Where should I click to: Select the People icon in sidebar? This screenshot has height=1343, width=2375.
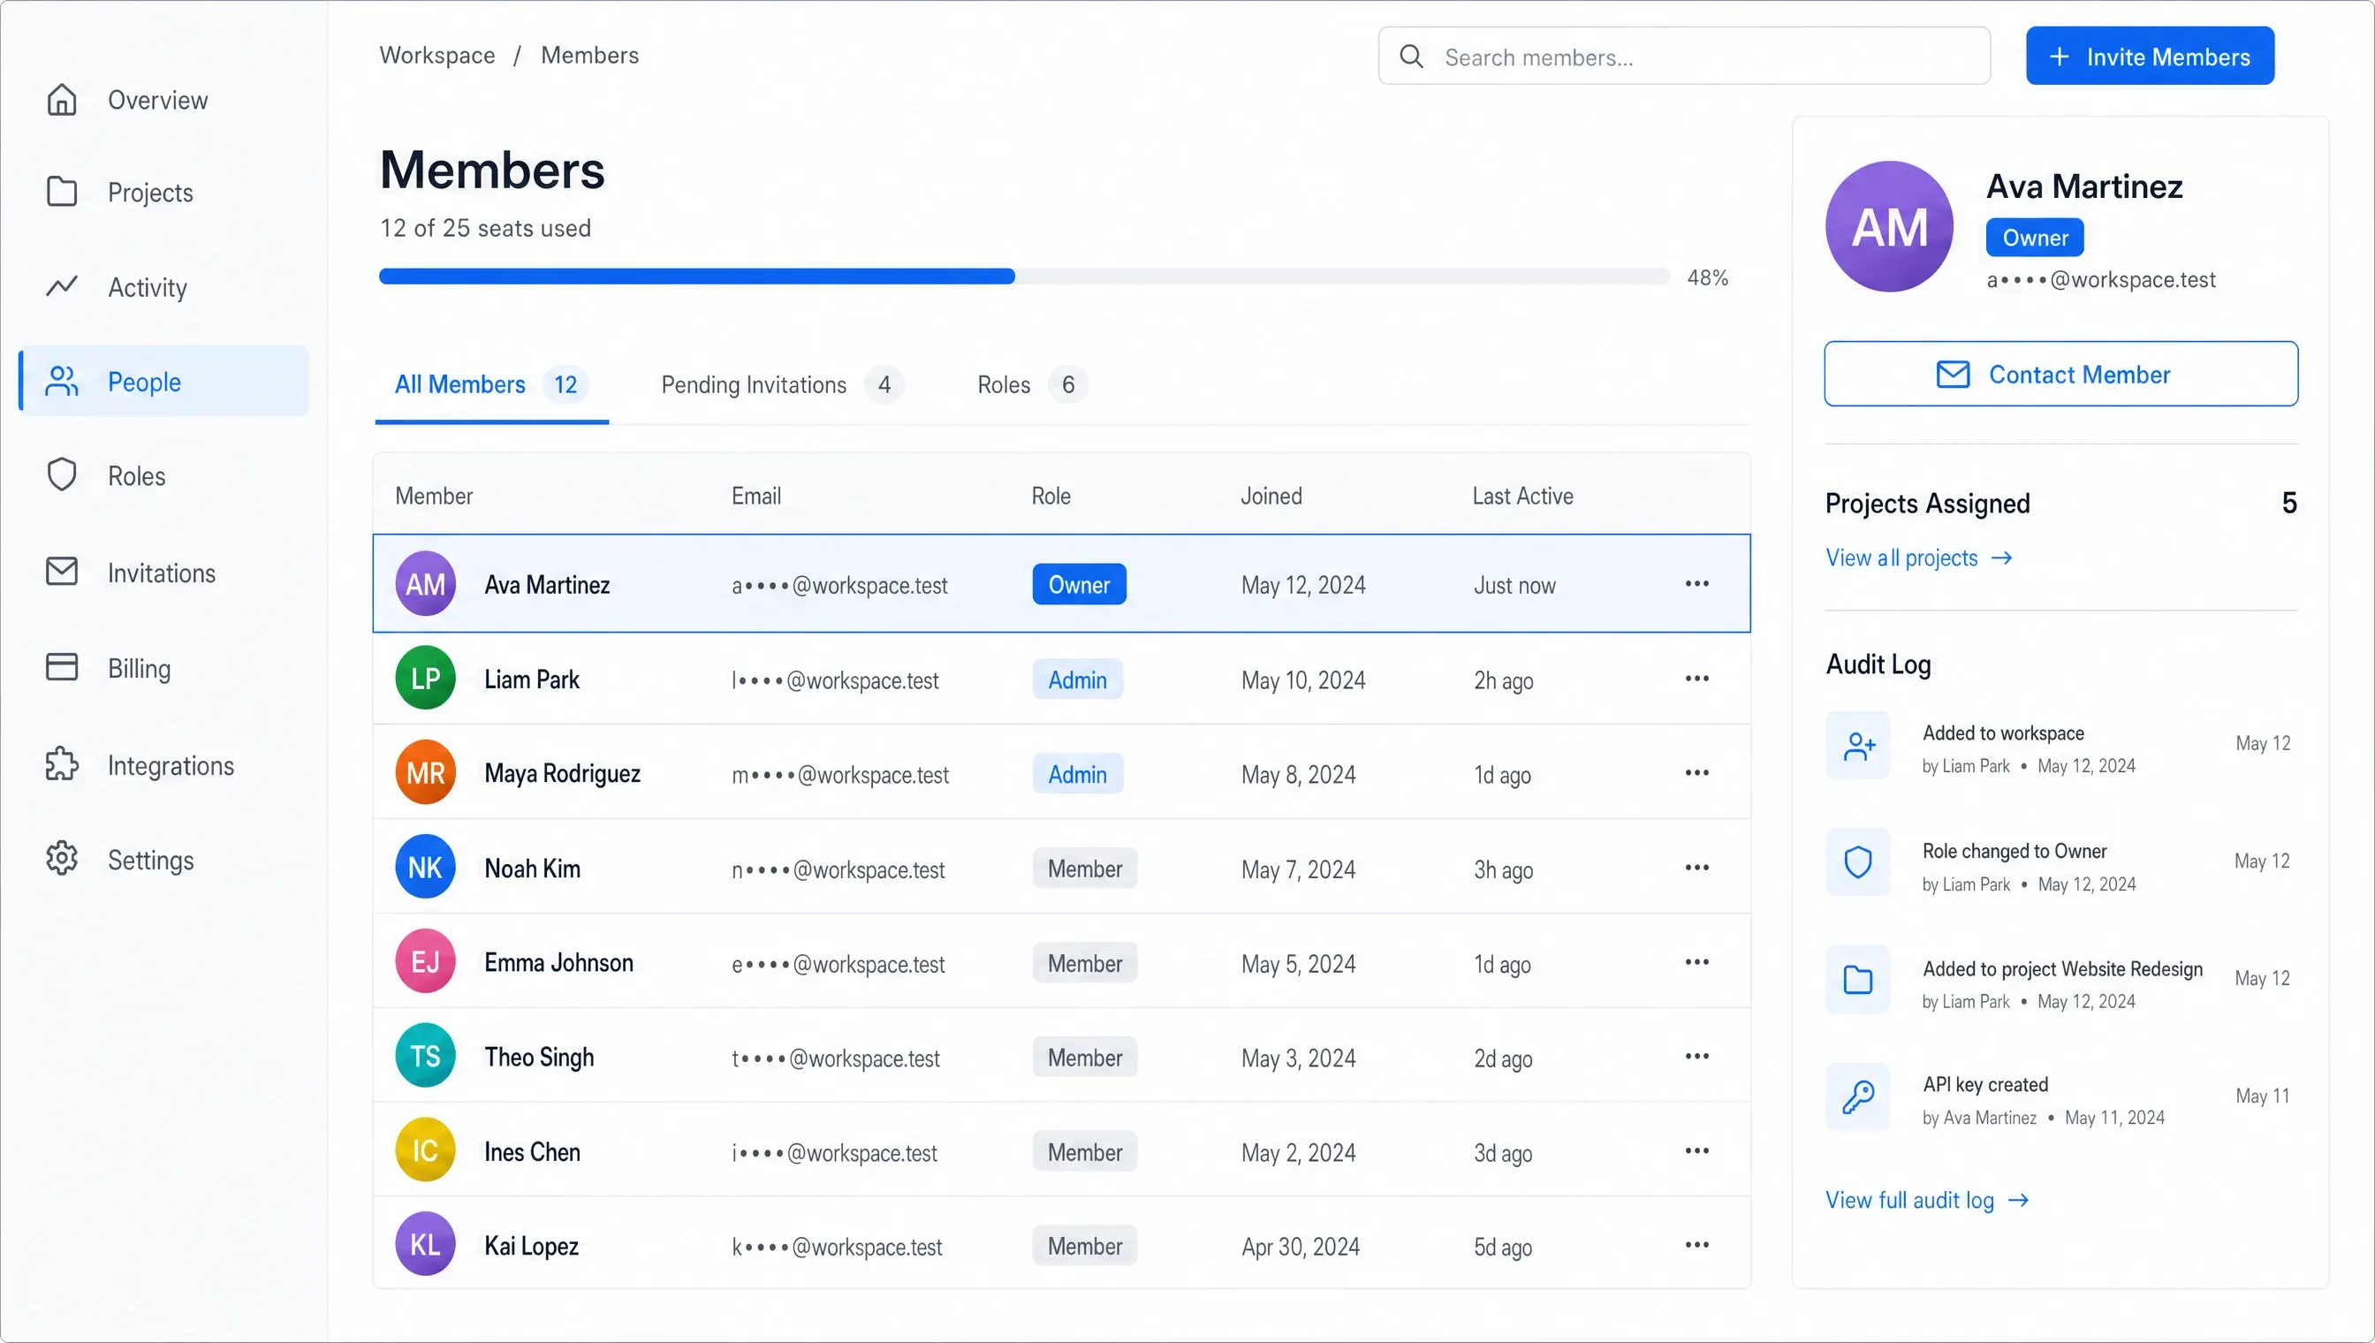click(x=62, y=381)
